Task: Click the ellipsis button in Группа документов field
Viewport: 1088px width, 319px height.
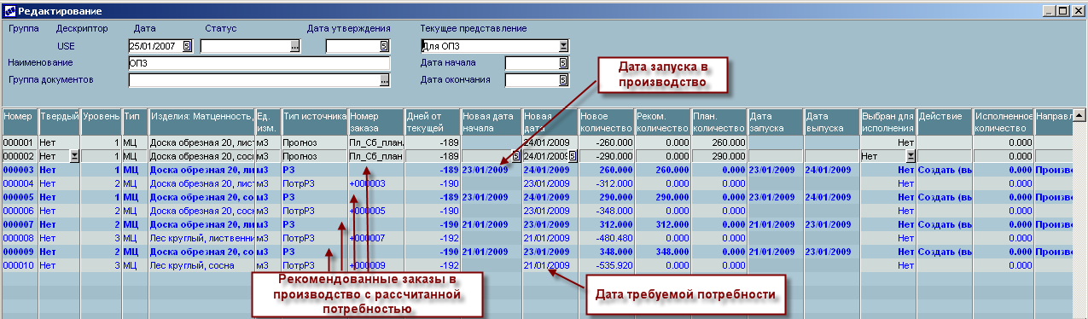Action: (384, 80)
